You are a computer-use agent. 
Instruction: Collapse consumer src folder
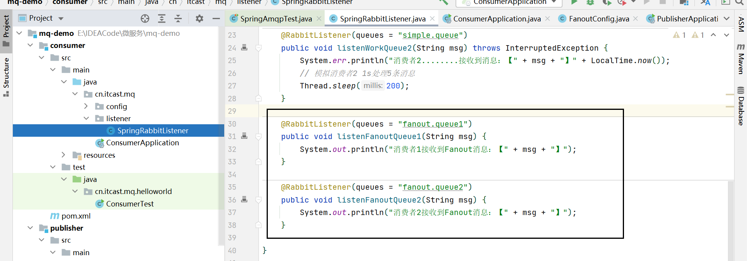pos(42,58)
